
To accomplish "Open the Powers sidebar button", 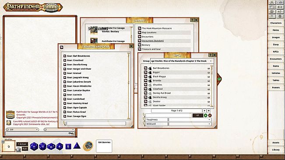I will [276, 87].
